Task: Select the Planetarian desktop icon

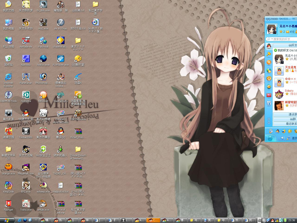Action: [26, 79]
